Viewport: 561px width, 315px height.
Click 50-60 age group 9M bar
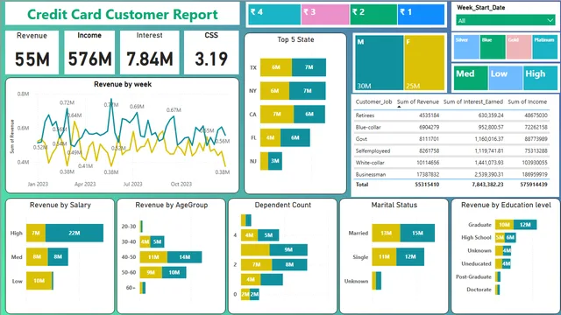(x=151, y=272)
